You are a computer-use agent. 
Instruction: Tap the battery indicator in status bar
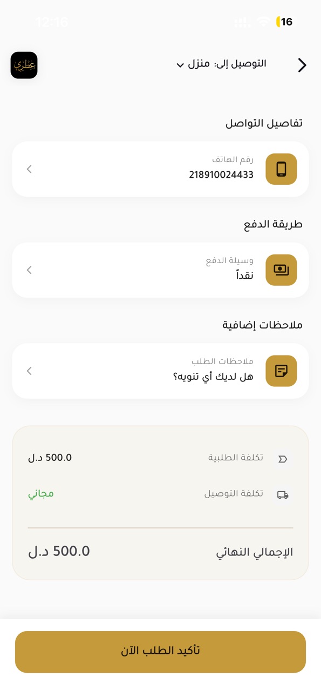285,22
